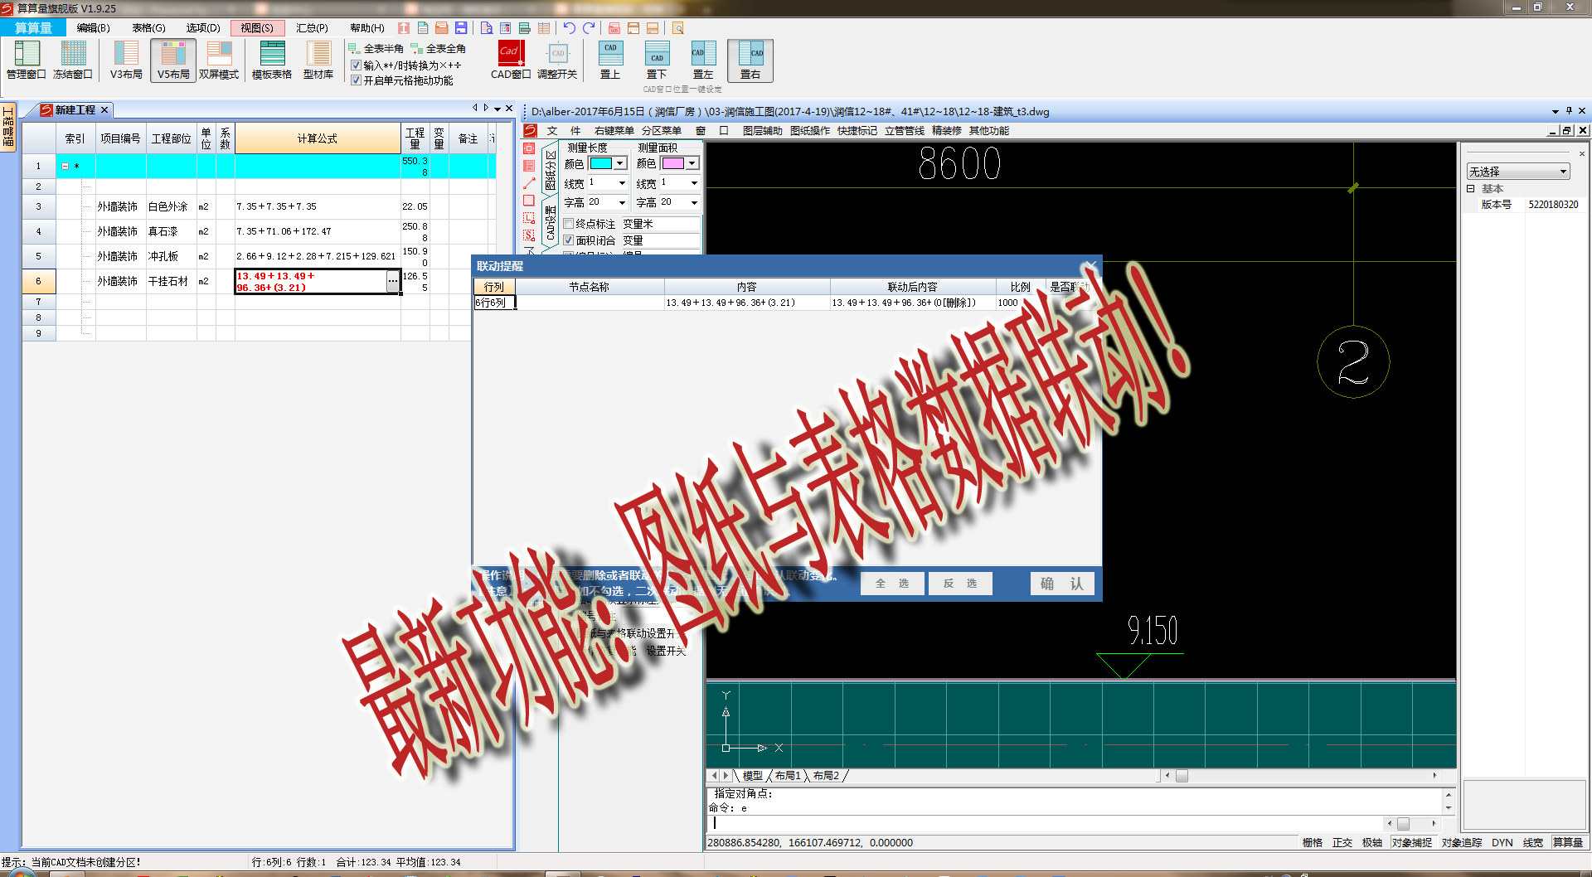Open 测量面积 color dropdown arrow
The width and height of the screenshot is (1592, 877).
point(692,163)
